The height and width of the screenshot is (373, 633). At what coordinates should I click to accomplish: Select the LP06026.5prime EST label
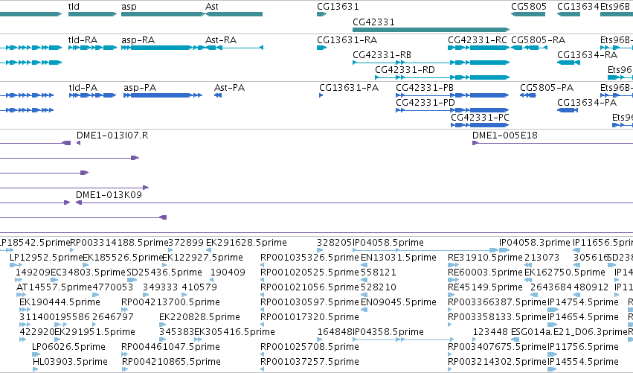(68, 347)
